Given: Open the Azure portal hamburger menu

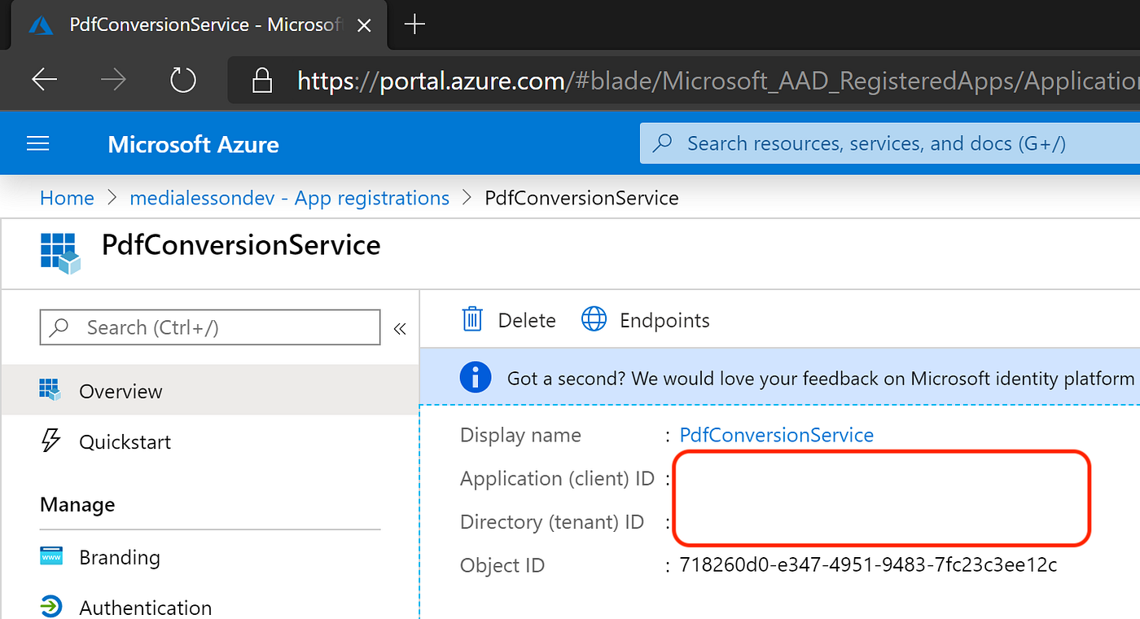Looking at the screenshot, I should pyautogui.click(x=37, y=143).
